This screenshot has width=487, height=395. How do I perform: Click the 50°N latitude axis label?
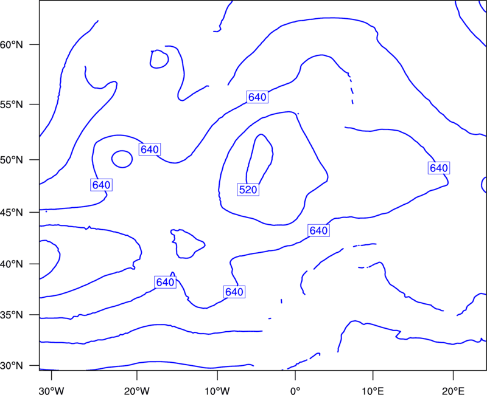[12, 160]
